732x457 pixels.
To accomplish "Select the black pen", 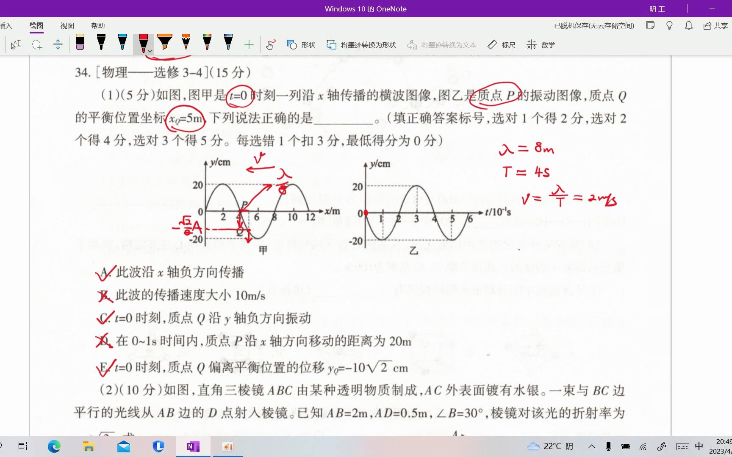I will (101, 42).
